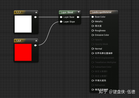This screenshot has height=98, width=139.
Task: Click the 高光度 input pin
Action: pyautogui.click(x=93, y=26)
